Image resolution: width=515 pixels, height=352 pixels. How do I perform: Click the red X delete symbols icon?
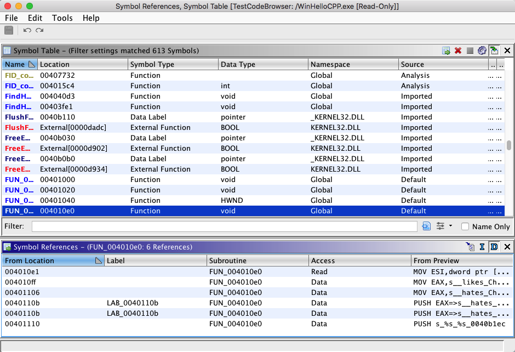[x=458, y=50]
